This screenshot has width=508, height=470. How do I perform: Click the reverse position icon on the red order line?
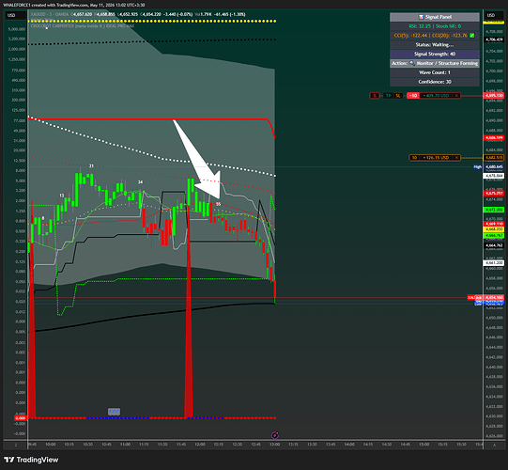(375, 95)
